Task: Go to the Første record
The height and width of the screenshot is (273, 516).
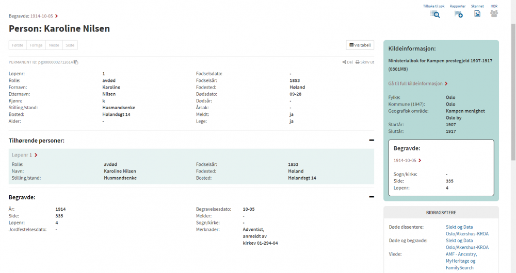Action: click(18, 45)
